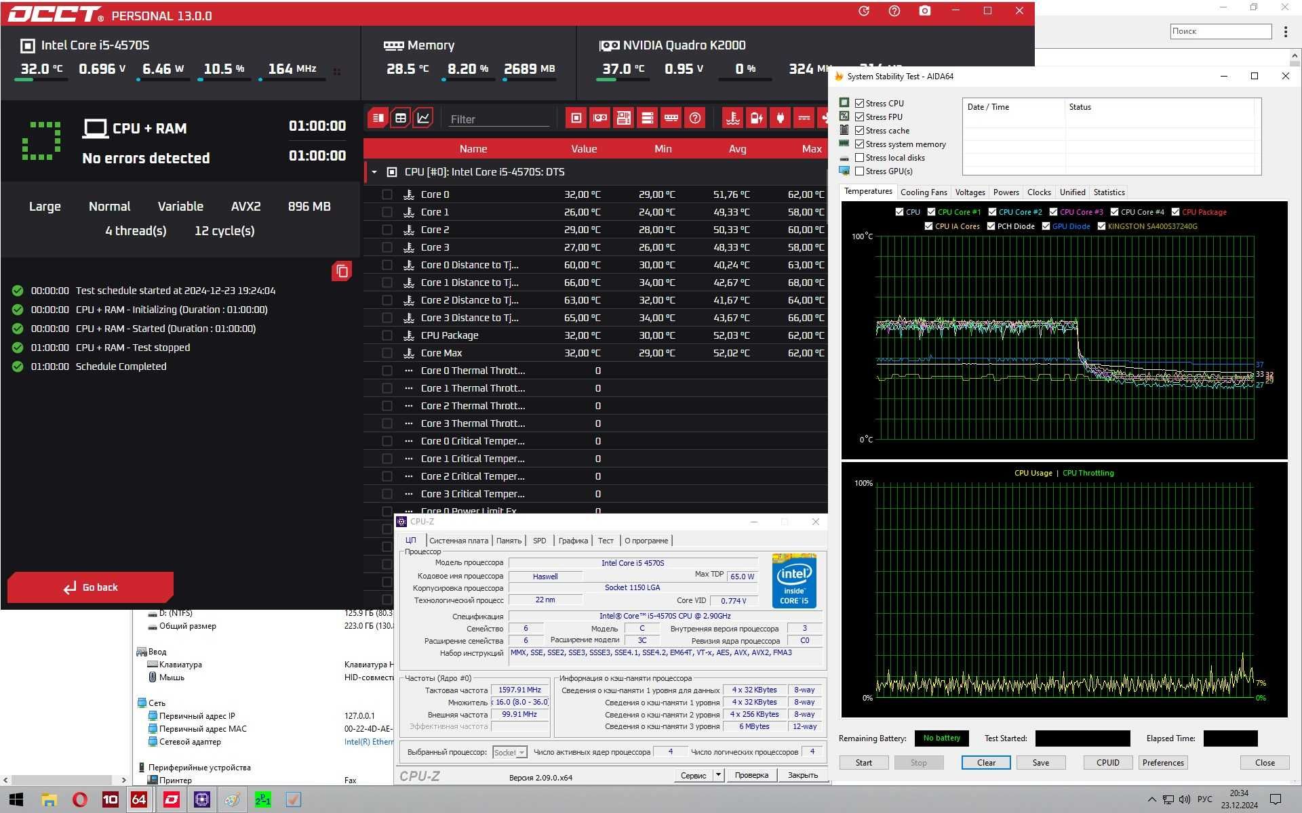Toggle power plug readings filter in OCCT
Viewport: 1302px width, 813px height.
click(x=781, y=118)
